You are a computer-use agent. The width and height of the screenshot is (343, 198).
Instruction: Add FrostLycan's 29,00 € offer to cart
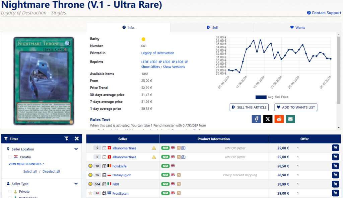pyautogui.click(x=335, y=193)
